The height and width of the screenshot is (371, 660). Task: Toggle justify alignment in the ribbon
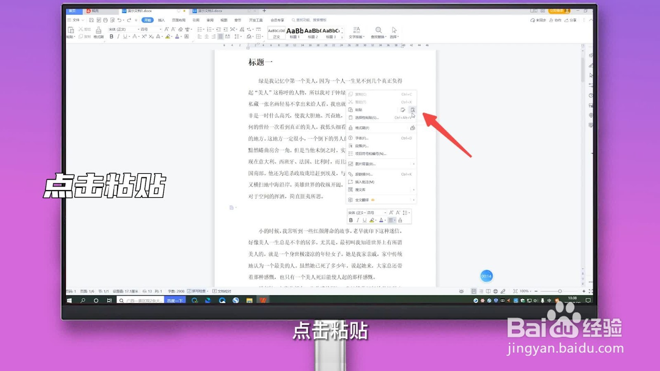221,37
